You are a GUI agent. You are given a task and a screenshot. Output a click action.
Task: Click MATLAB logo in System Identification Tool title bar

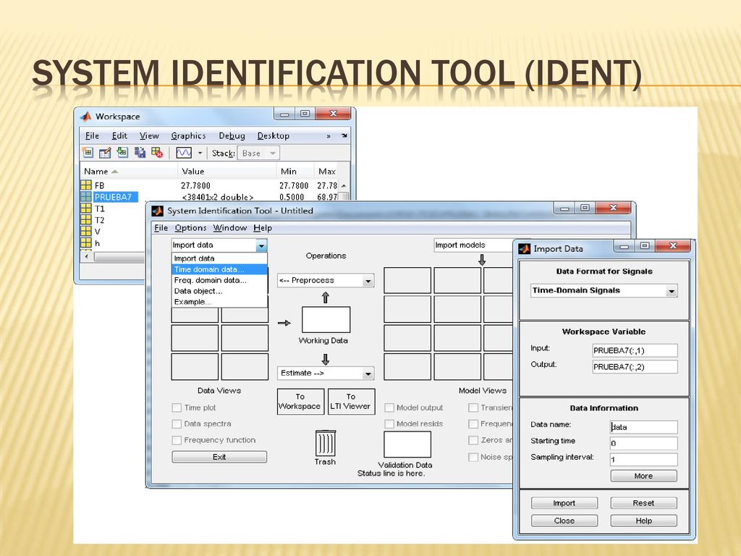pyautogui.click(x=157, y=211)
